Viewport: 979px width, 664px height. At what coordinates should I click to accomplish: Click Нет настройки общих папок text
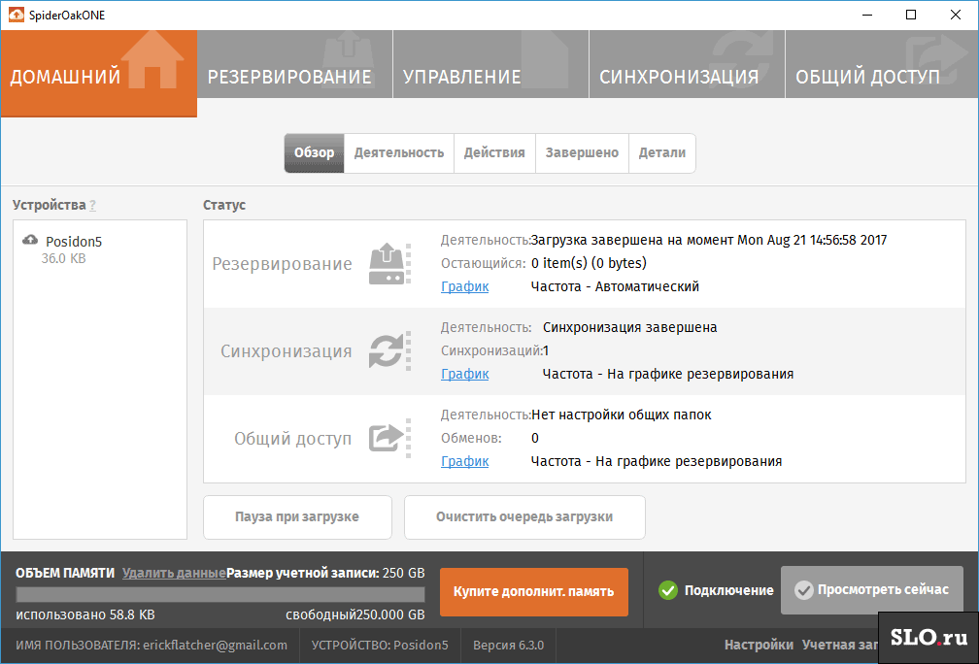(622, 415)
